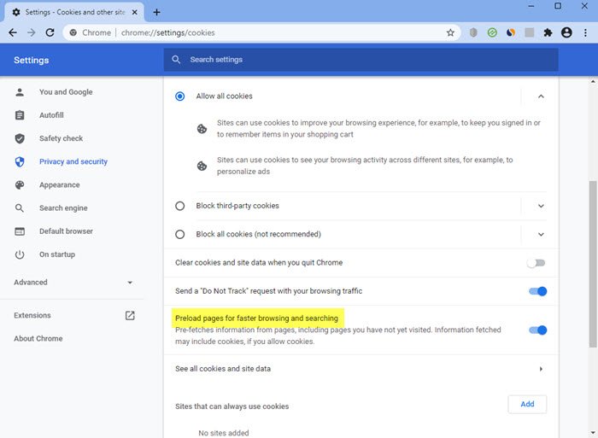Bookmark this page with the star icon
Image resolution: width=598 pixels, height=438 pixels.
[450, 32]
